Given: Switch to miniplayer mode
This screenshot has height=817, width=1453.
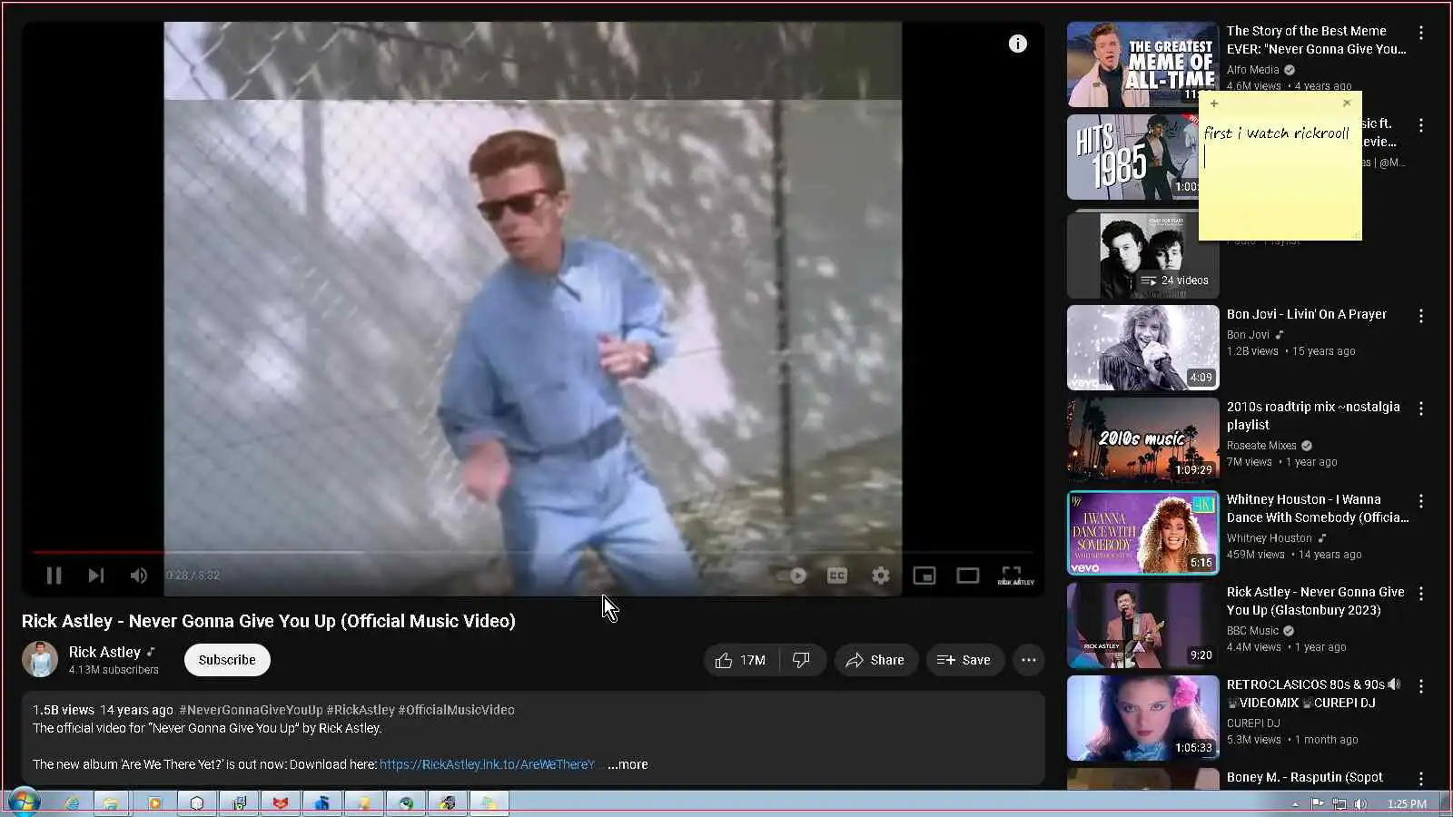Looking at the screenshot, I should (924, 576).
